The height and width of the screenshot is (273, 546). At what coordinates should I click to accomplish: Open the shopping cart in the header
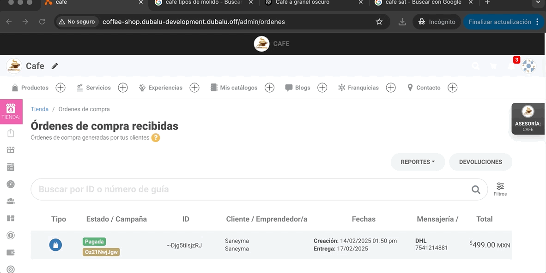493,65
